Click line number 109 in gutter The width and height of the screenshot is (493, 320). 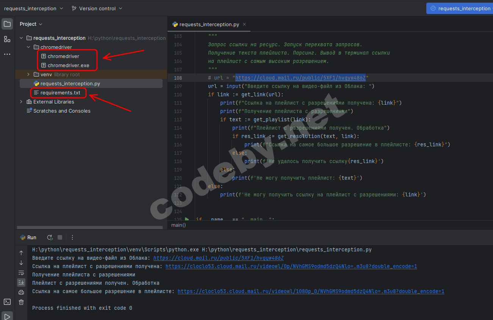coord(178,86)
